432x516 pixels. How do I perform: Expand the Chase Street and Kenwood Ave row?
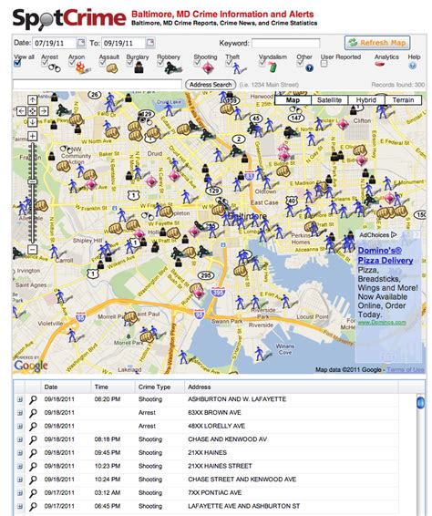(20, 480)
